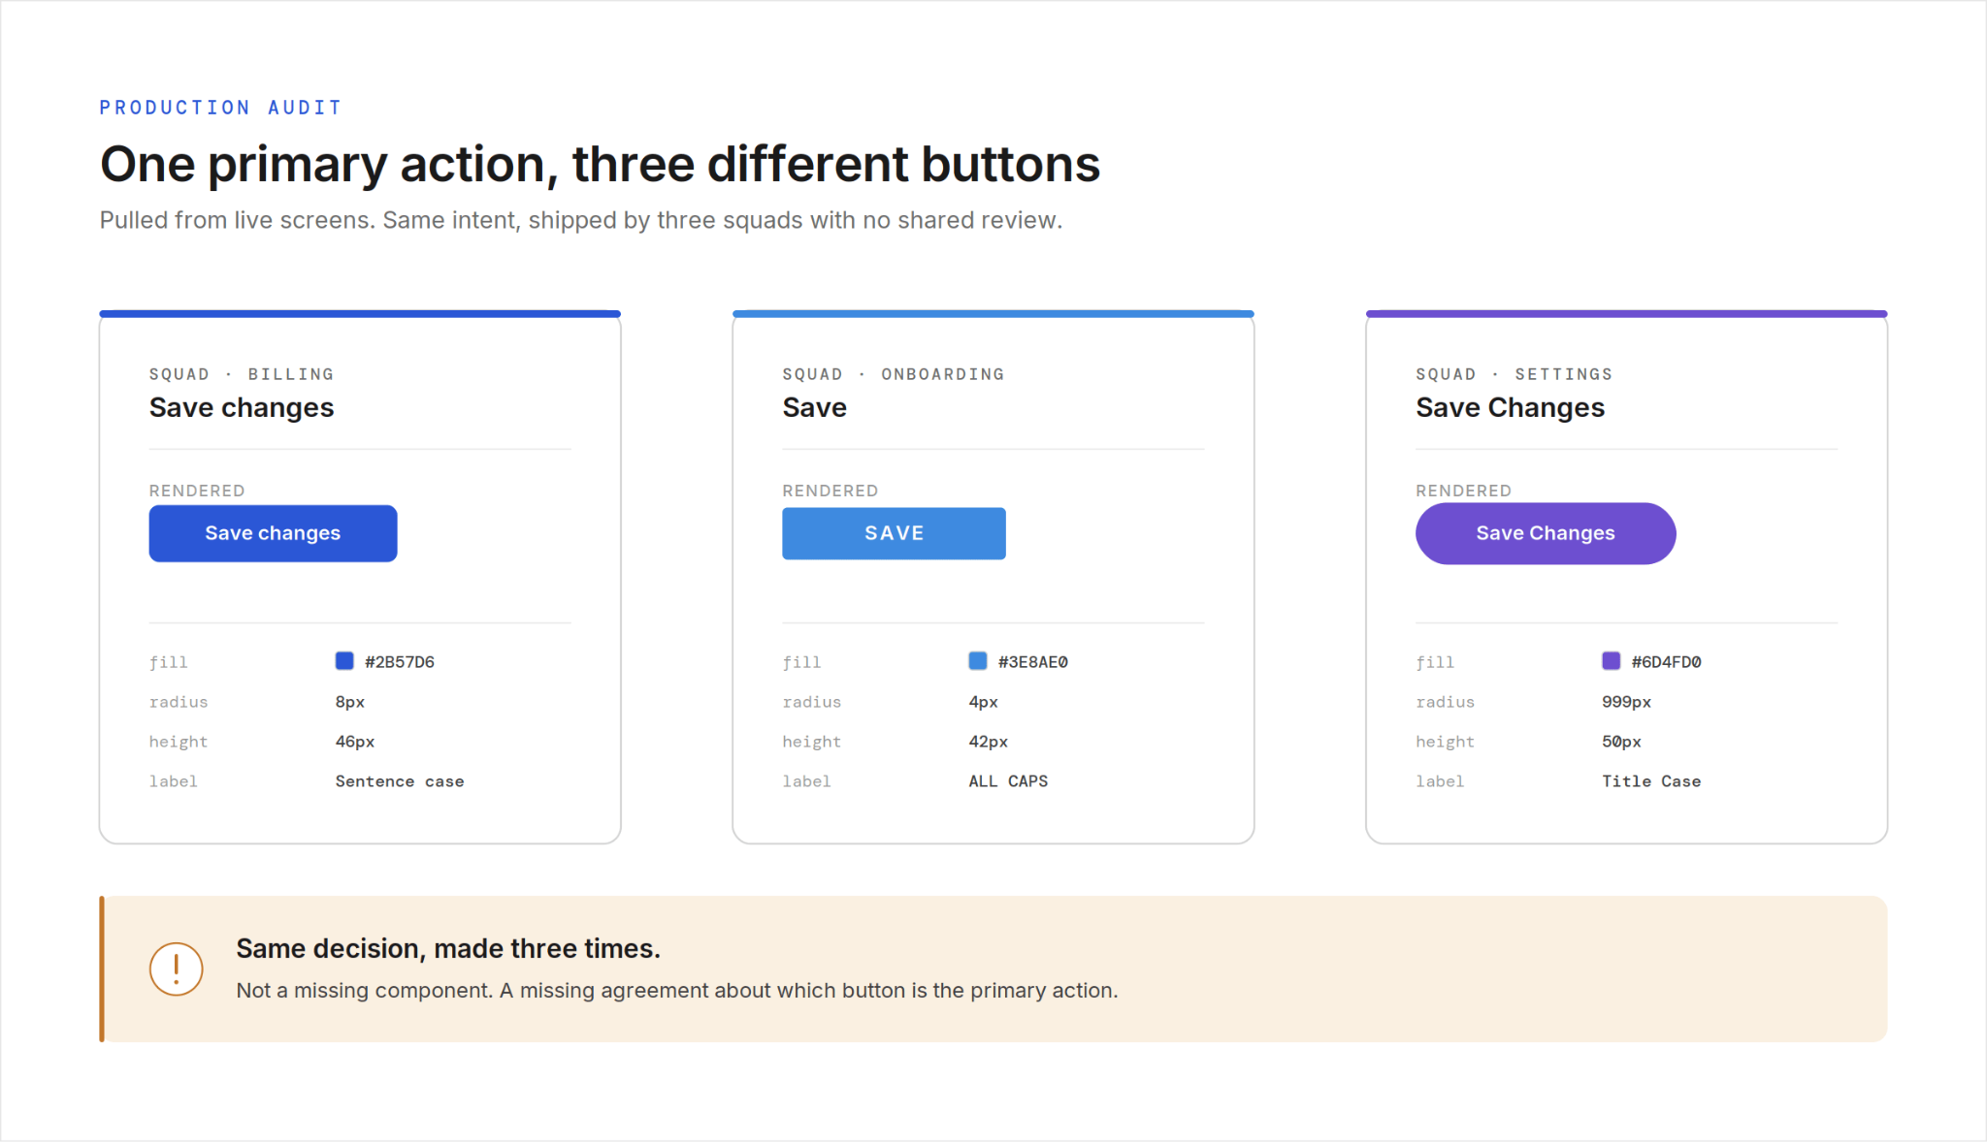This screenshot has width=1987, height=1142.
Task: Click the '#6D4FD0' hex value
Action: [1666, 662]
